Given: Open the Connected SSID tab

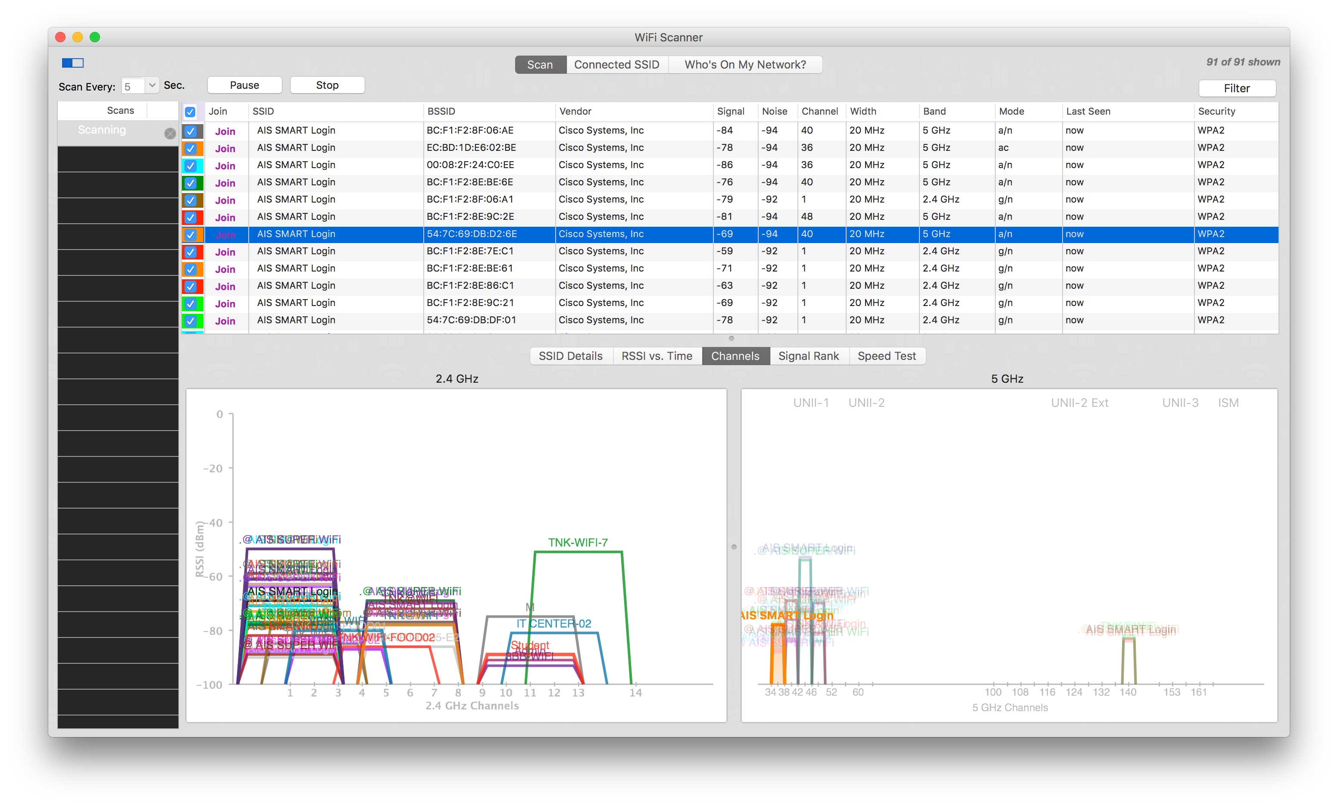Looking at the screenshot, I should coord(617,65).
